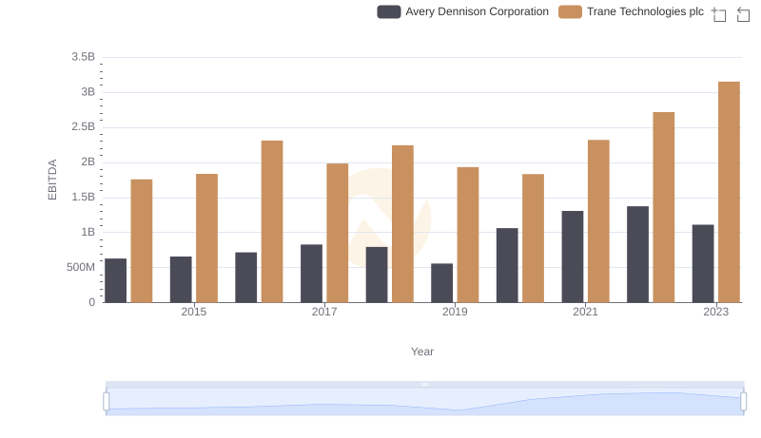Image resolution: width=761 pixels, height=438 pixels.
Task: Click the 2B y-axis label
Action: 88,162
